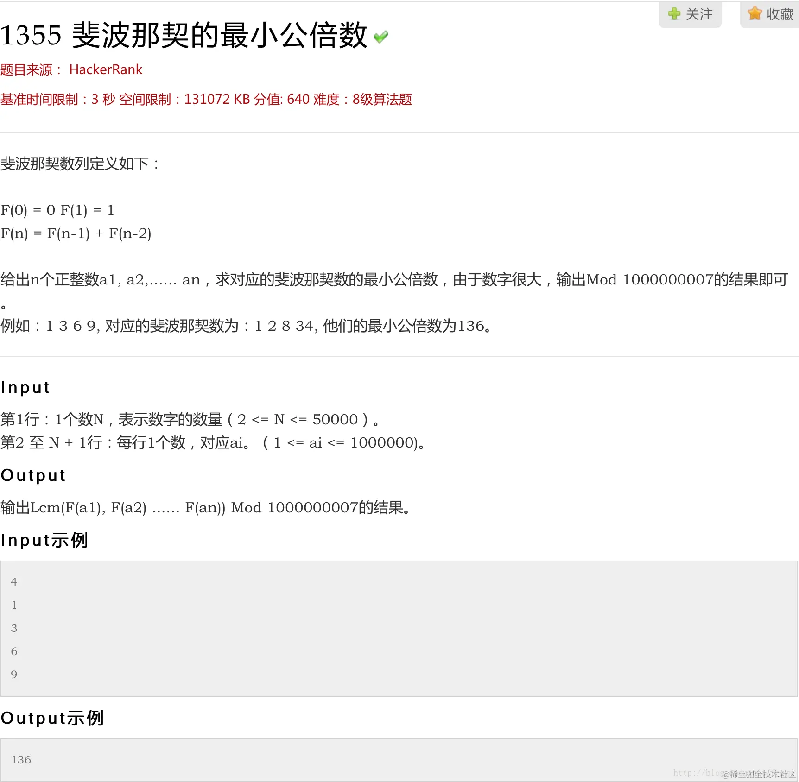
Task: Click the Output heading
Action: [33, 475]
